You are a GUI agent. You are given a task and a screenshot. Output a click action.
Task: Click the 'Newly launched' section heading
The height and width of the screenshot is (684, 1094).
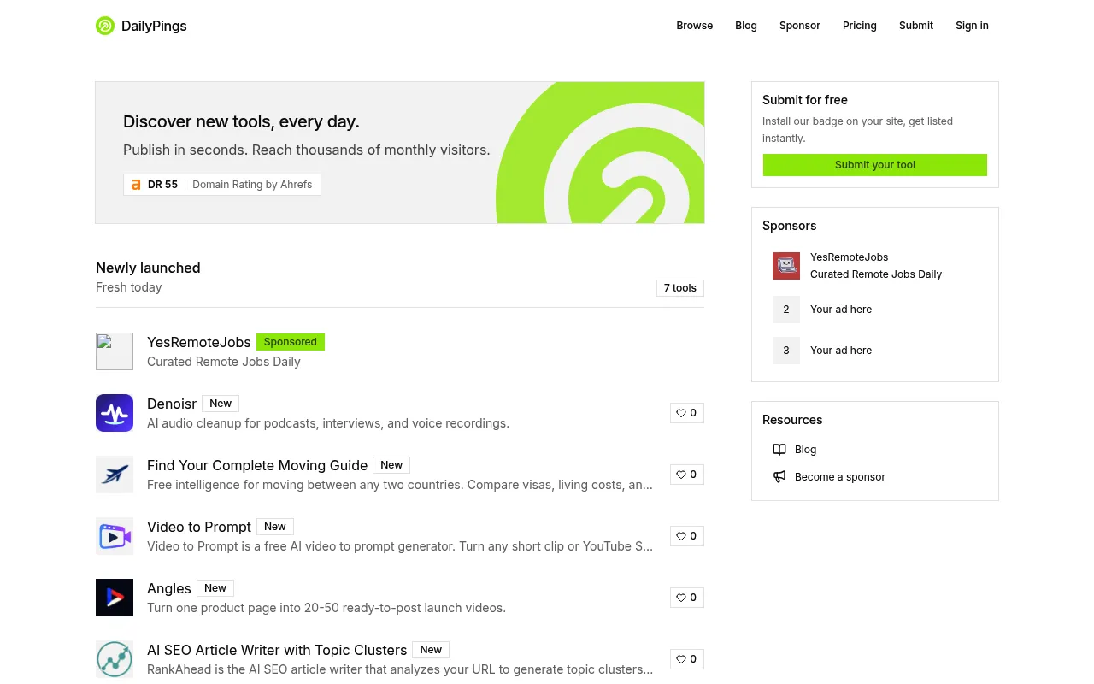pyautogui.click(x=148, y=268)
